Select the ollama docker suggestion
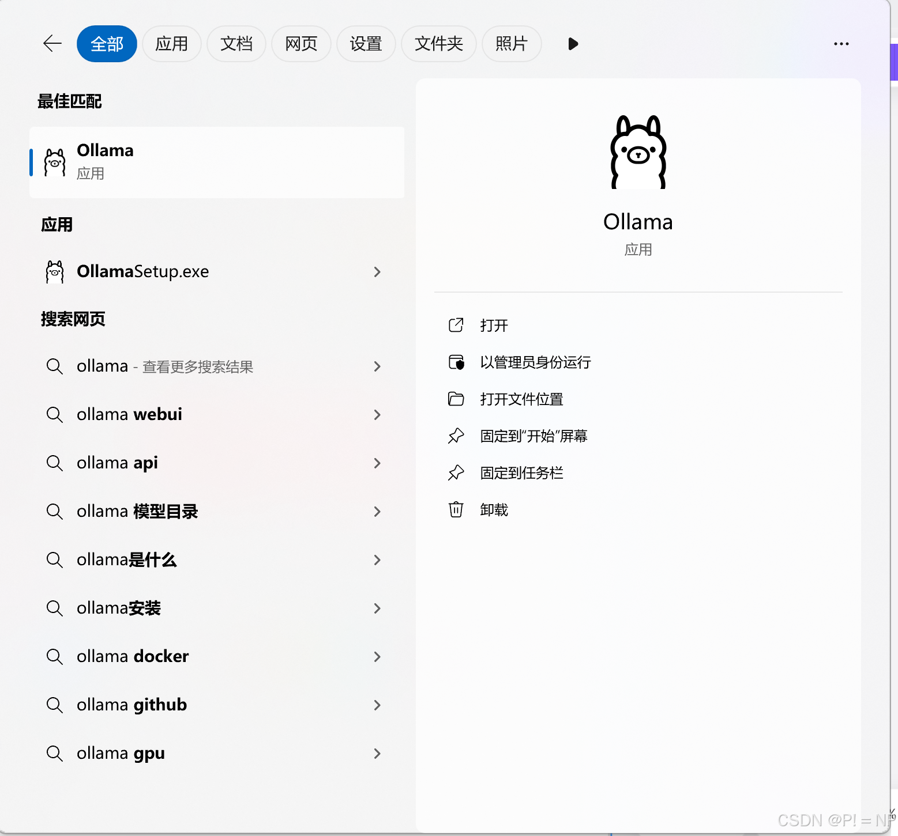The height and width of the screenshot is (836, 898). [217, 656]
